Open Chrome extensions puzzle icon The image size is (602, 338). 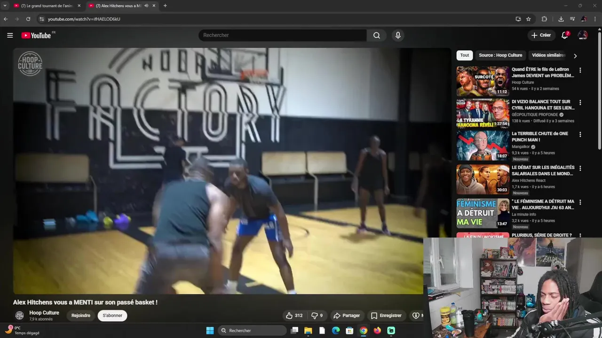click(x=544, y=19)
